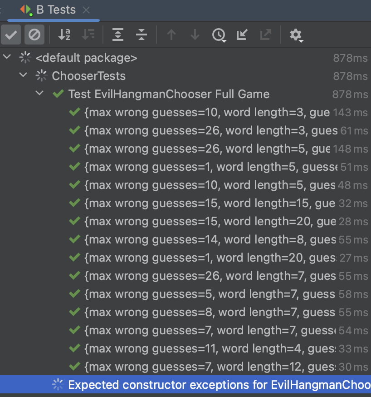
Task: Select test with max wrong guesses=14
Action: click(209, 240)
